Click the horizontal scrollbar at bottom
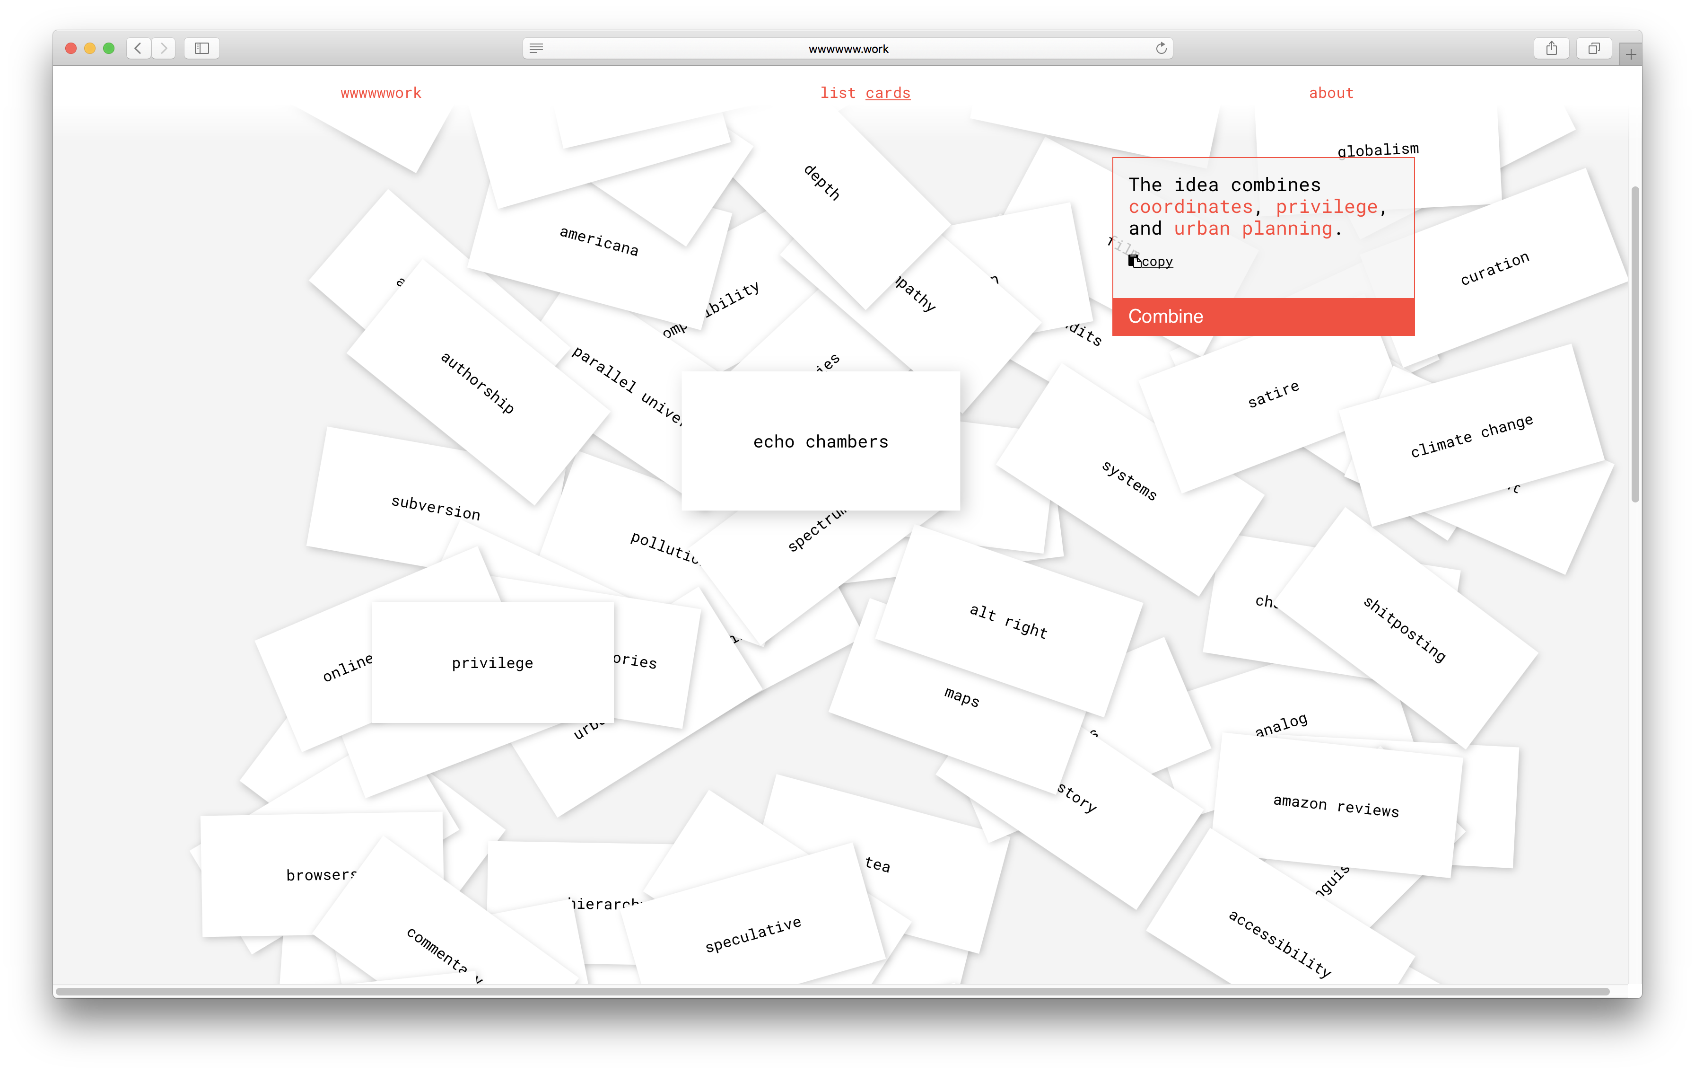The image size is (1695, 1074). click(x=832, y=991)
